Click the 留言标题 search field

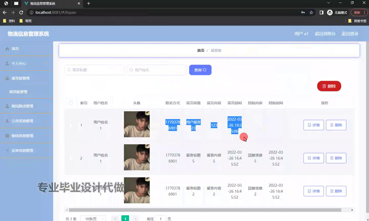pos(94,70)
